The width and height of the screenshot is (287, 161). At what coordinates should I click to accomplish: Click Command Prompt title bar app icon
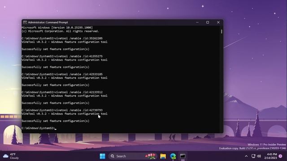(x=25, y=22)
